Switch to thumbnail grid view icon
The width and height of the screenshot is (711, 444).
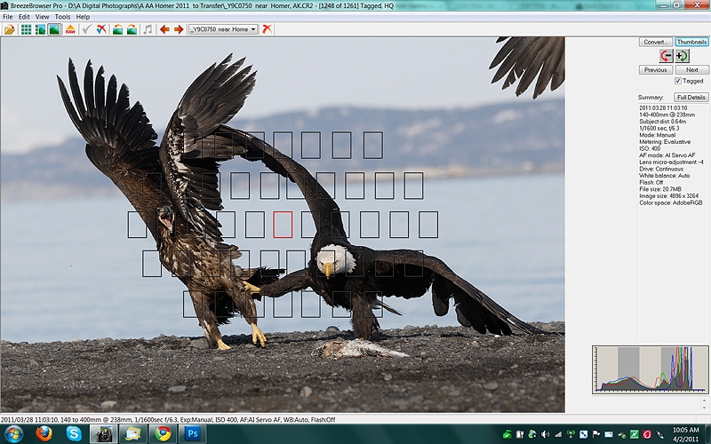point(27,29)
